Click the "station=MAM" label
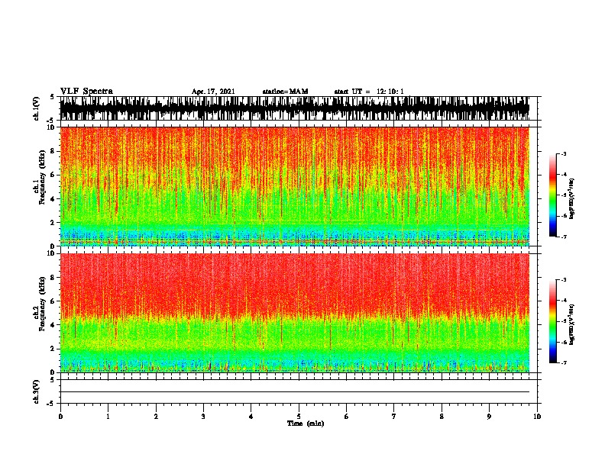 point(285,92)
